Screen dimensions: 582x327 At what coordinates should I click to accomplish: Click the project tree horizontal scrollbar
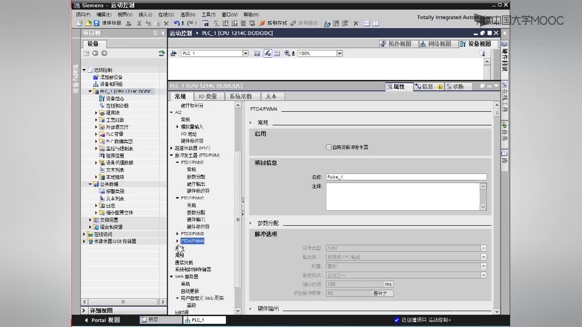(123, 302)
